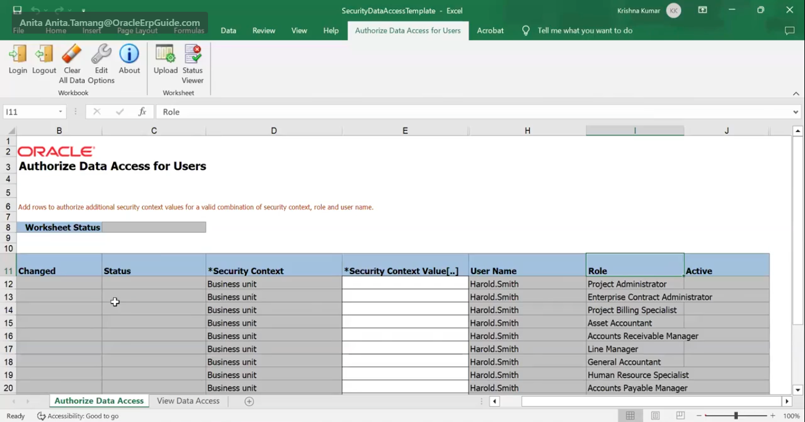Switch to Page Layout view
This screenshot has width=805, height=422.
click(x=655, y=416)
